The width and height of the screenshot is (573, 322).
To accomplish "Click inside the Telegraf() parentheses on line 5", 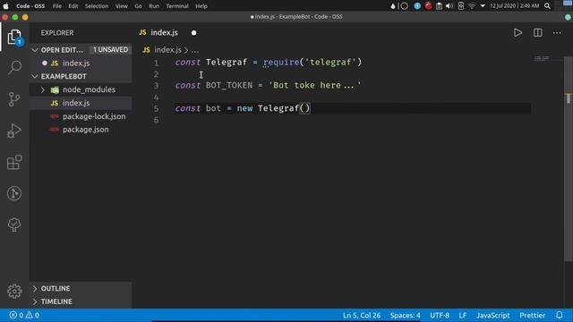I will point(304,108).
